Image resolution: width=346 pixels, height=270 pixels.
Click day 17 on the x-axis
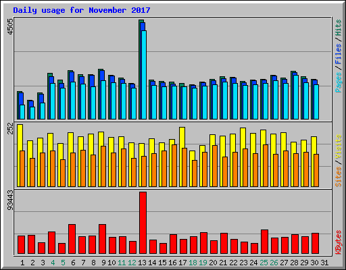[x=182, y=263]
